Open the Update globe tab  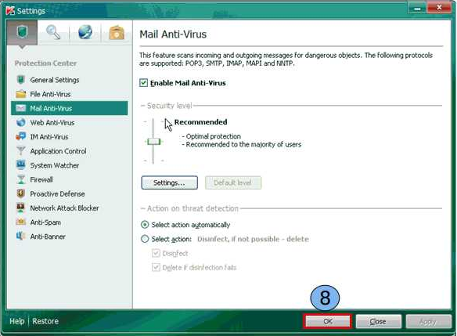click(x=85, y=32)
